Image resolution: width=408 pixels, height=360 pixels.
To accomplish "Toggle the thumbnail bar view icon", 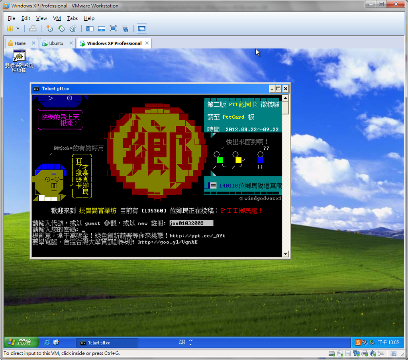I will click(102, 29).
